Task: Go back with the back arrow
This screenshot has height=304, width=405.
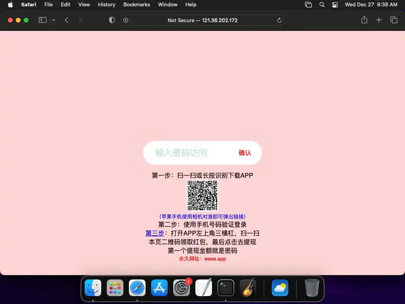Action: click(66, 20)
